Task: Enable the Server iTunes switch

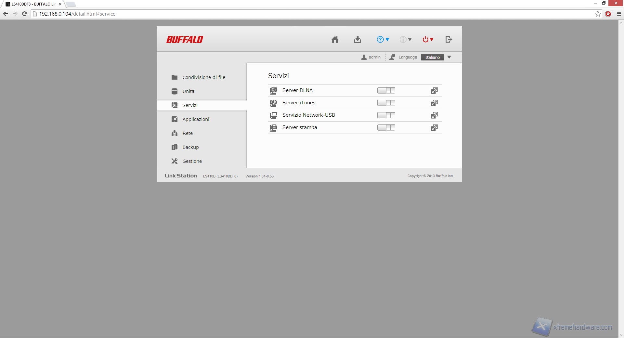Action: (386, 103)
